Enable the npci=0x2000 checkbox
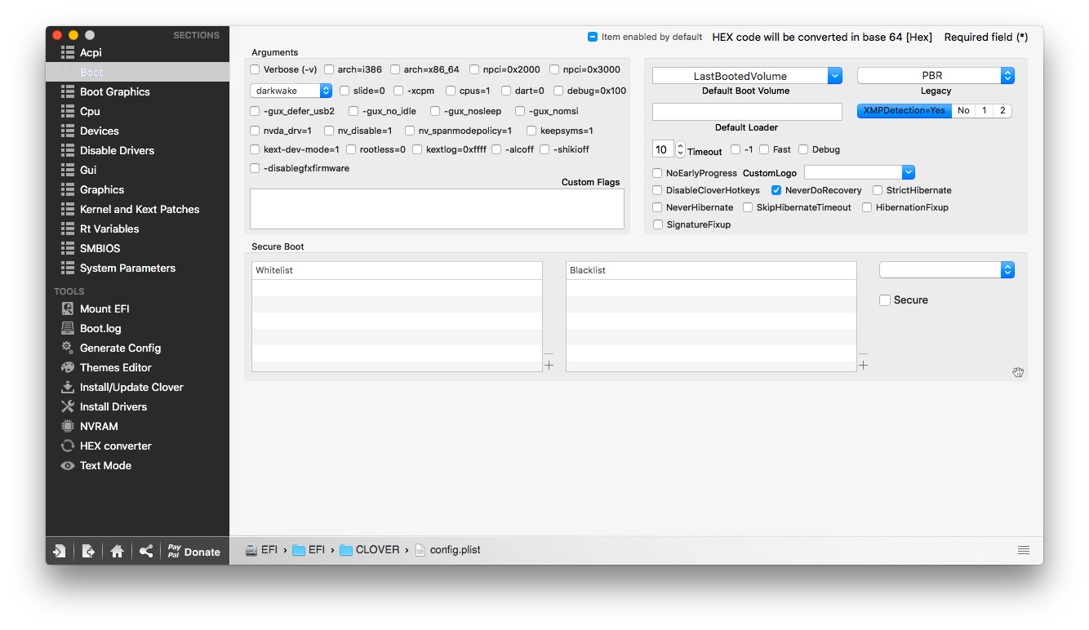 (474, 69)
